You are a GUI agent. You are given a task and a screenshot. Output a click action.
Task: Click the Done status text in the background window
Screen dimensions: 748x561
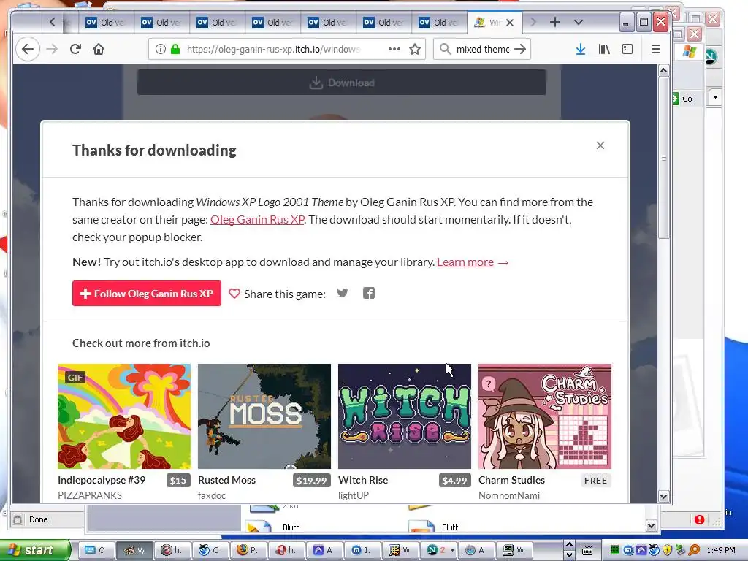pos(38,519)
